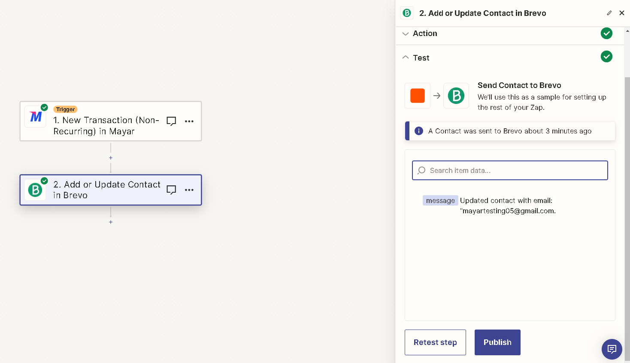Click the info icon in the notification banner
The width and height of the screenshot is (630, 363).
click(419, 131)
